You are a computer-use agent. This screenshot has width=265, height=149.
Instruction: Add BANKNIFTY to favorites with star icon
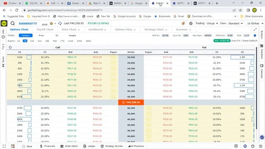51,24
